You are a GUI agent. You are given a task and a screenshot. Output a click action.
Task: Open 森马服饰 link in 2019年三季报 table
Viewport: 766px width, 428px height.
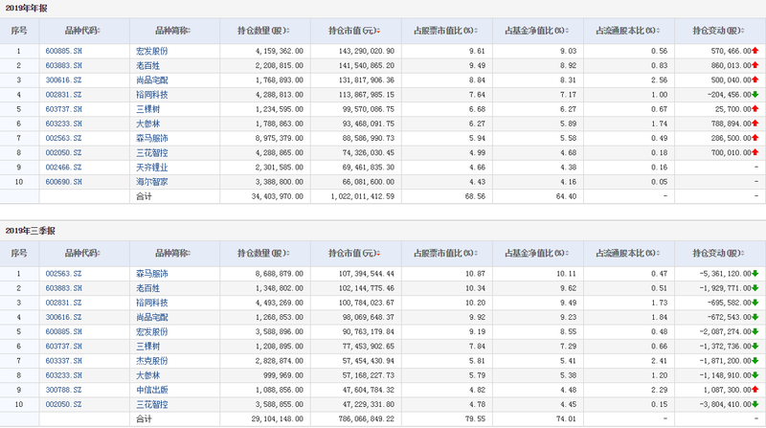152,274
